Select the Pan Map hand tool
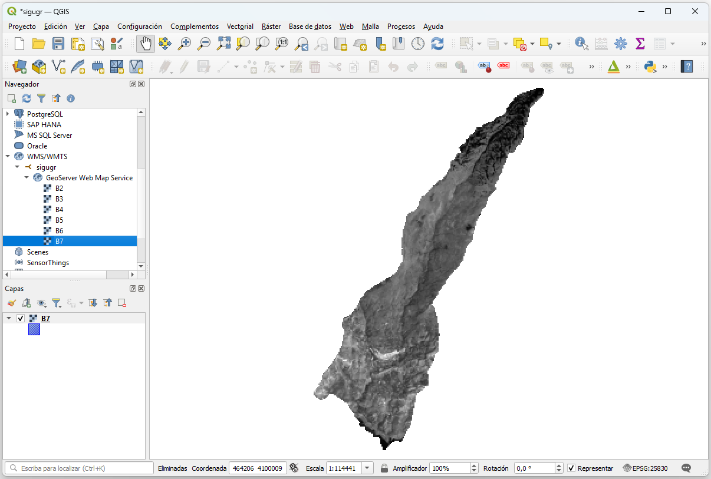This screenshot has width=711, height=479. point(146,43)
